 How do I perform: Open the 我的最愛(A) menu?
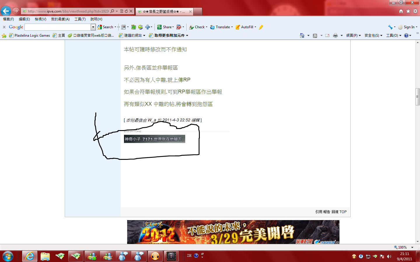[60, 19]
